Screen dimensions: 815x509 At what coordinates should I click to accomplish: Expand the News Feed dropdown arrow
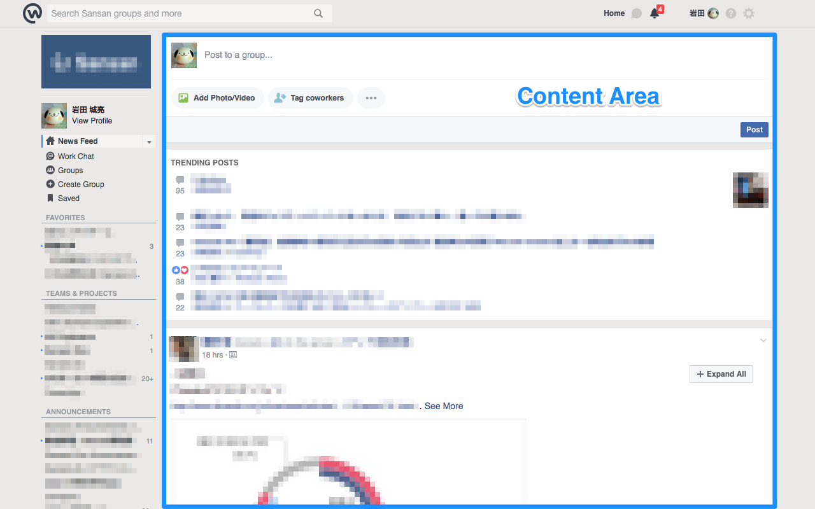click(150, 142)
